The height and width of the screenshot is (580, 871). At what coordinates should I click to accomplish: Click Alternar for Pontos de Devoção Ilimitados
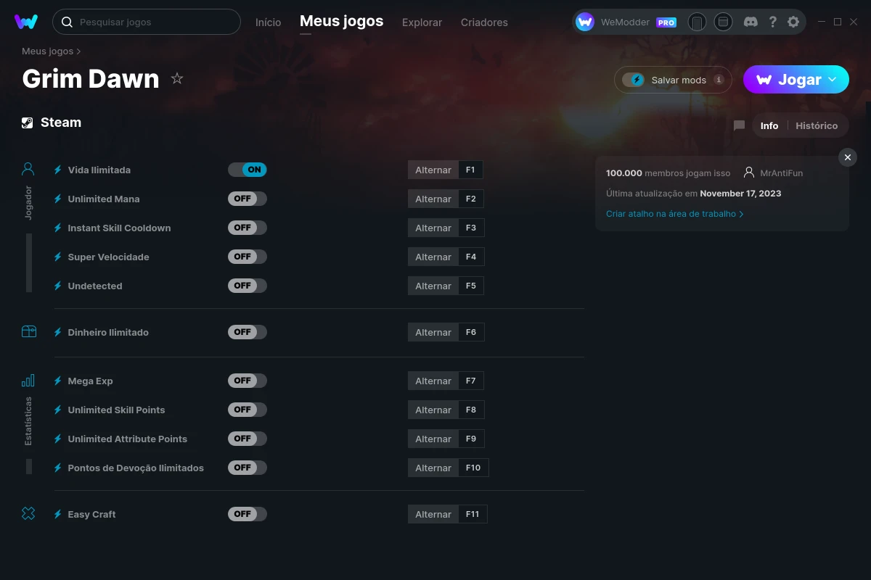point(433,468)
